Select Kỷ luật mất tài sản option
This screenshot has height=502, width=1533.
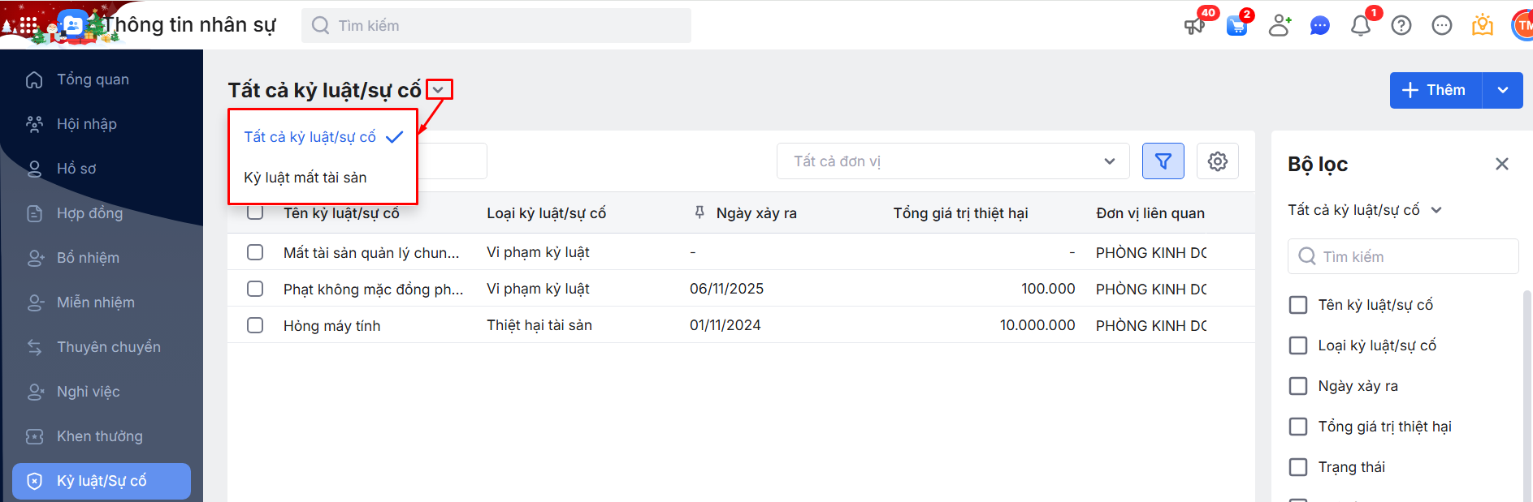click(305, 178)
